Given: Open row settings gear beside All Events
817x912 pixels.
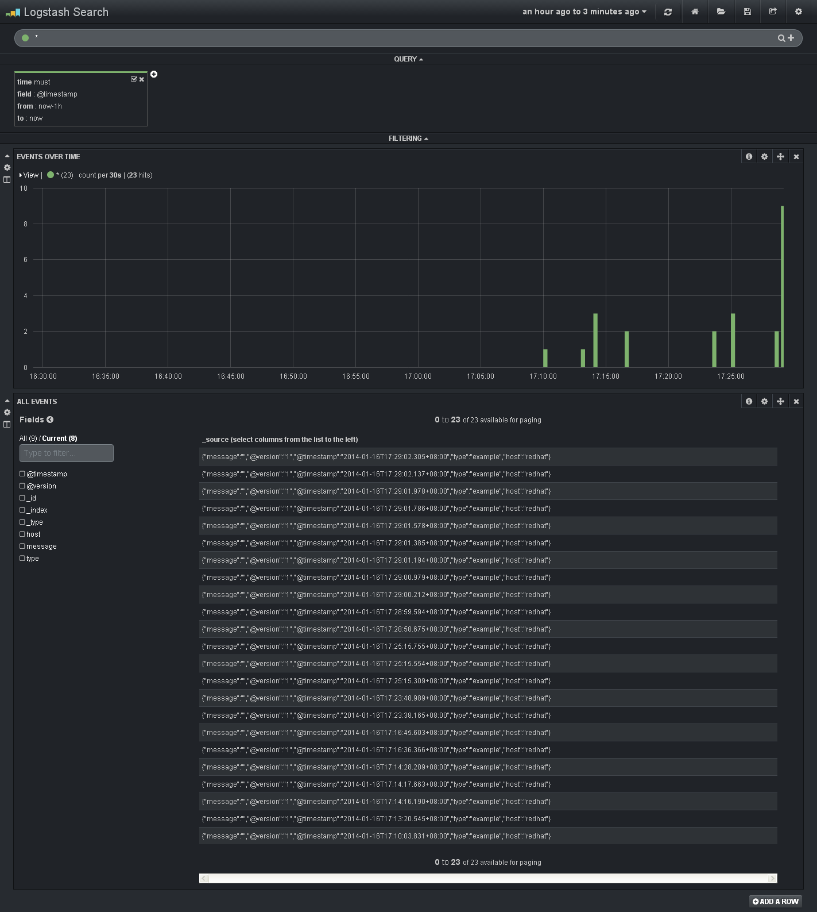Looking at the screenshot, I should [7, 413].
